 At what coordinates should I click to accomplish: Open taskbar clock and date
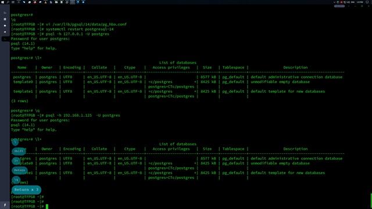360,2
